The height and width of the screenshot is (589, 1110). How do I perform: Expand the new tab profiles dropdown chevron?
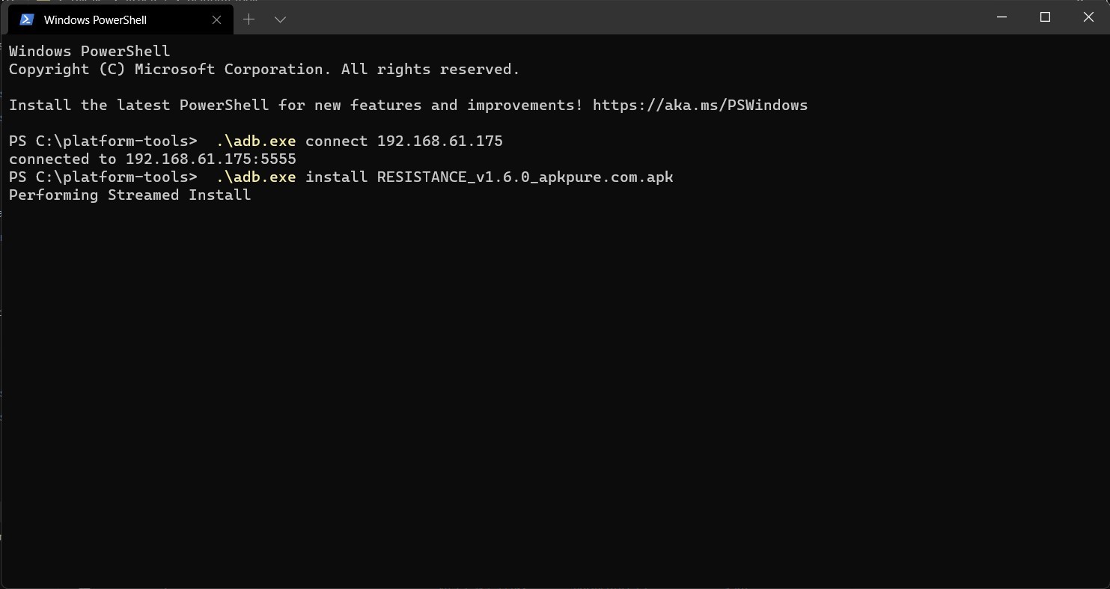coord(280,19)
